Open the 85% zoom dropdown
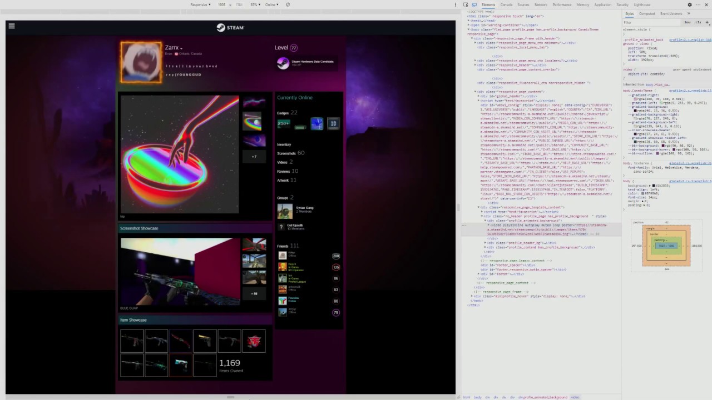Screen dimensions: 712x400 [x=255, y=4]
